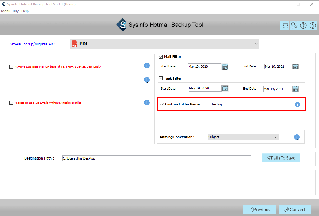Toggle the Task Filter checkbox
This screenshot has height=216, width=319.
(x=161, y=78)
